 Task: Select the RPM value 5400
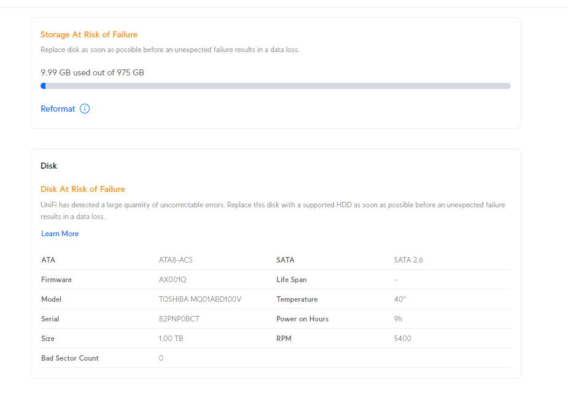pyautogui.click(x=402, y=339)
